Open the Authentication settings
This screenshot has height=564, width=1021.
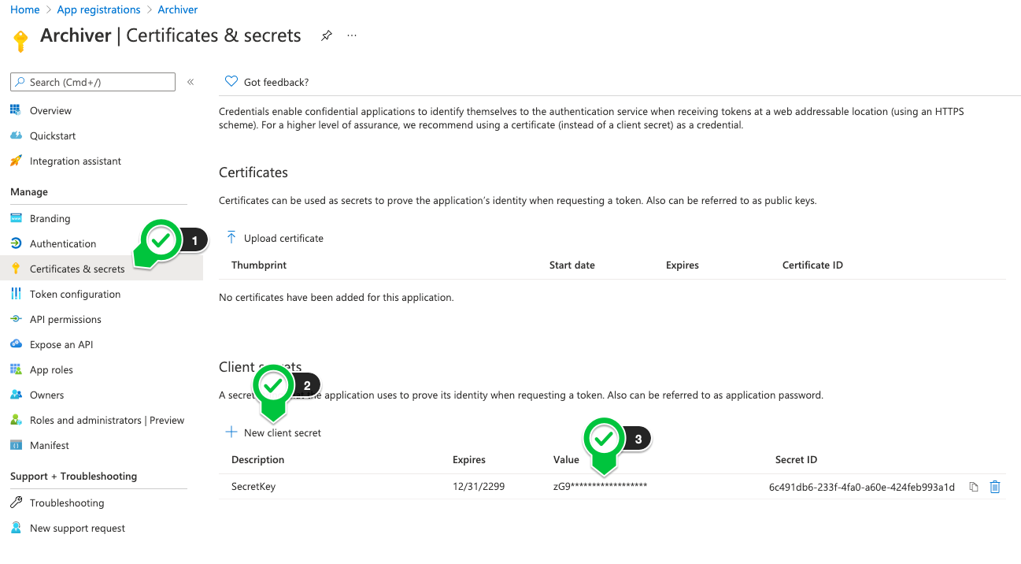pos(63,243)
